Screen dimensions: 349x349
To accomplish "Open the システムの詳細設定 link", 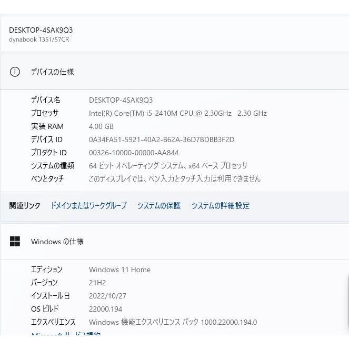I will (220, 206).
